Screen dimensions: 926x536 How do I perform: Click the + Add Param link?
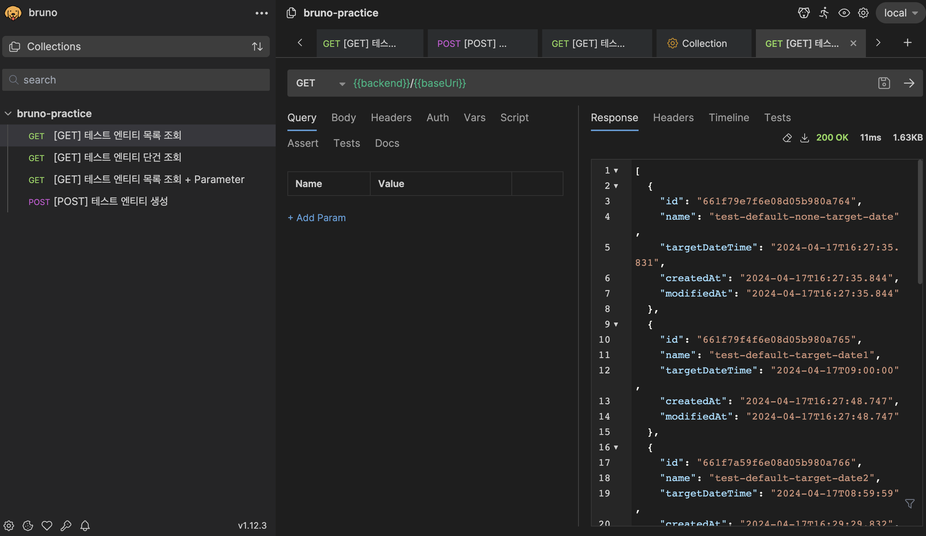pyautogui.click(x=316, y=218)
